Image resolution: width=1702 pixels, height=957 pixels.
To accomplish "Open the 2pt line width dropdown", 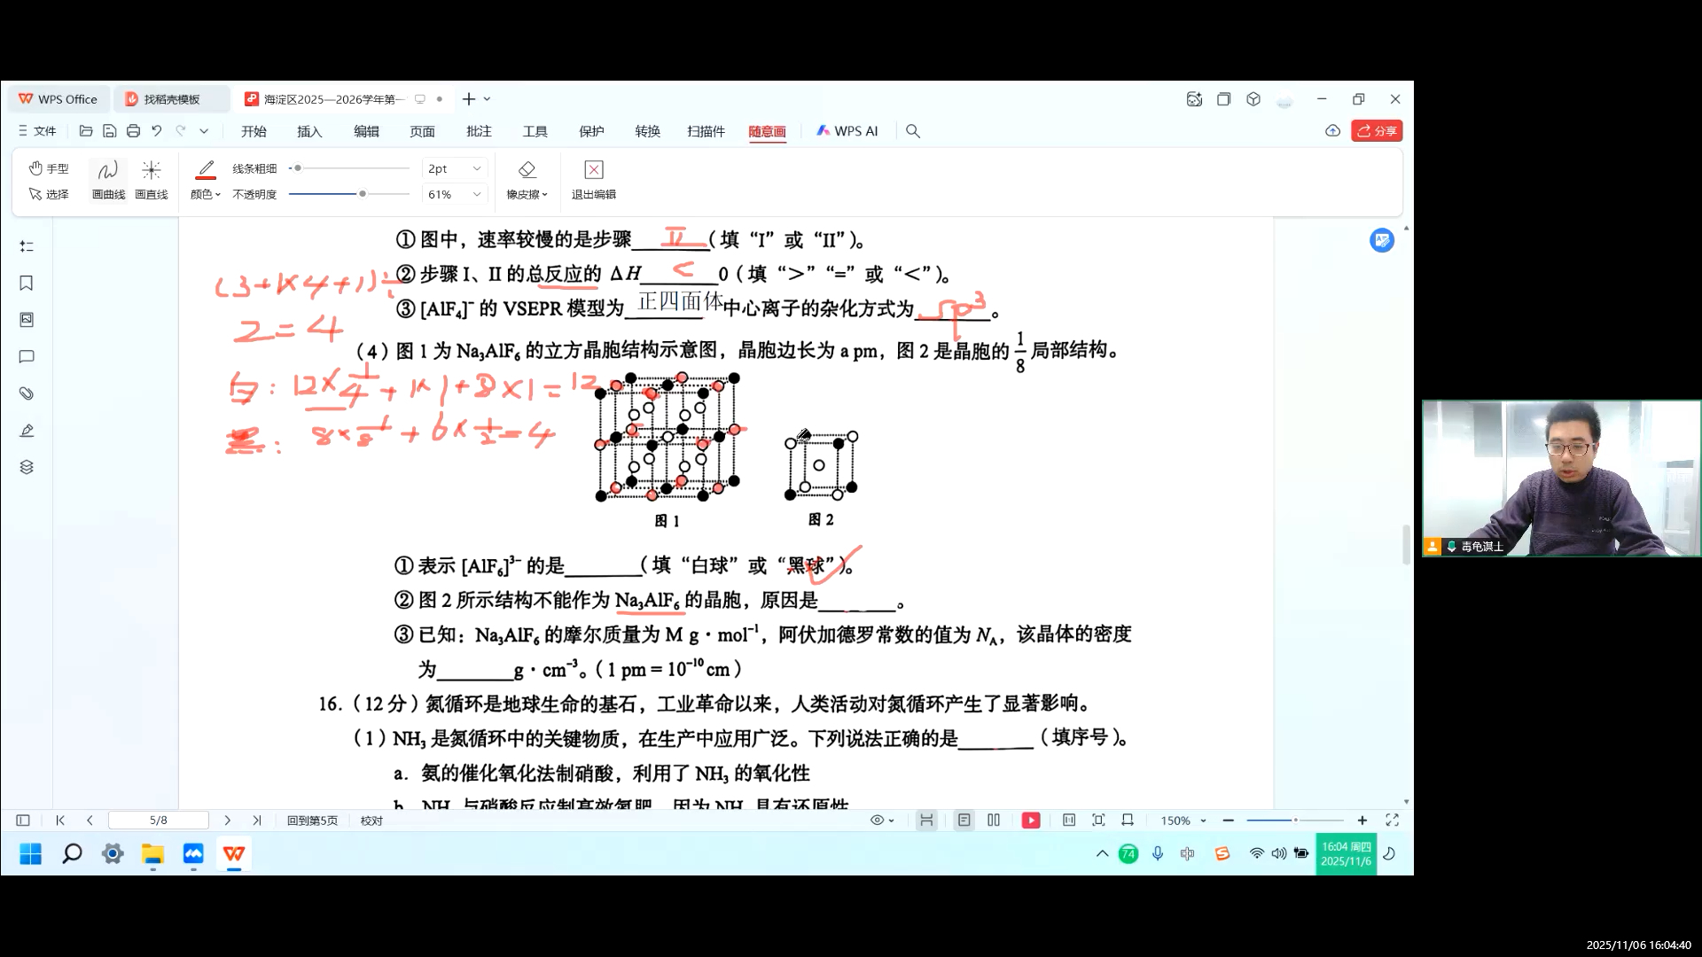I will coord(454,168).
